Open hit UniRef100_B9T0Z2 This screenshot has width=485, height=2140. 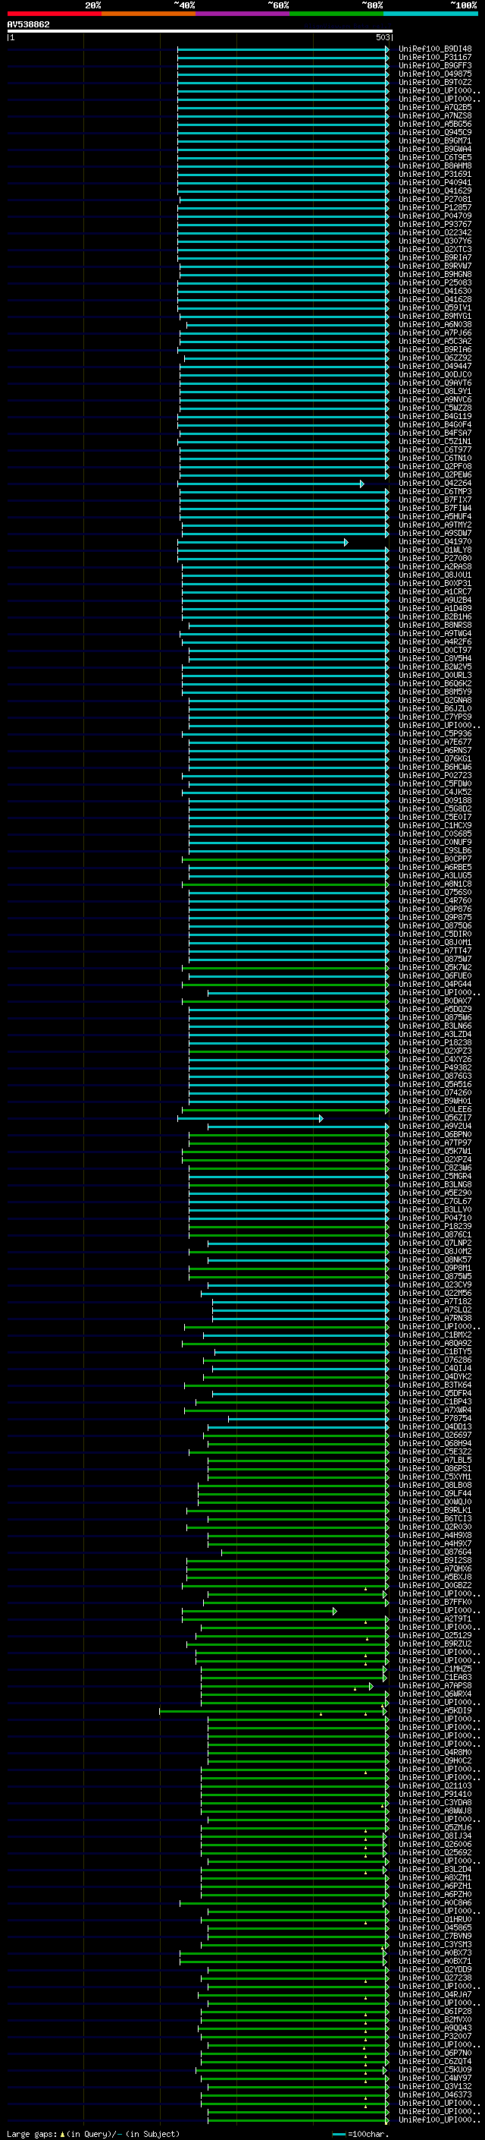pyautogui.click(x=435, y=82)
